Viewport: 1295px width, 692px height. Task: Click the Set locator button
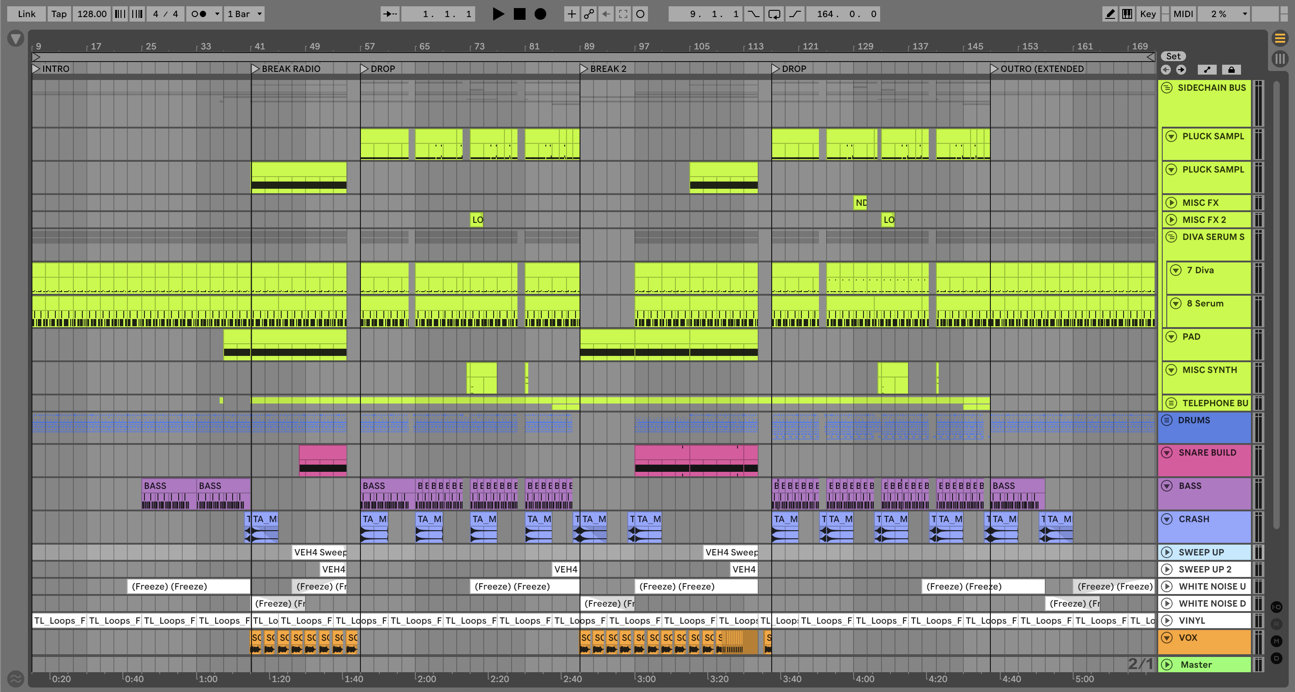(1173, 56)
